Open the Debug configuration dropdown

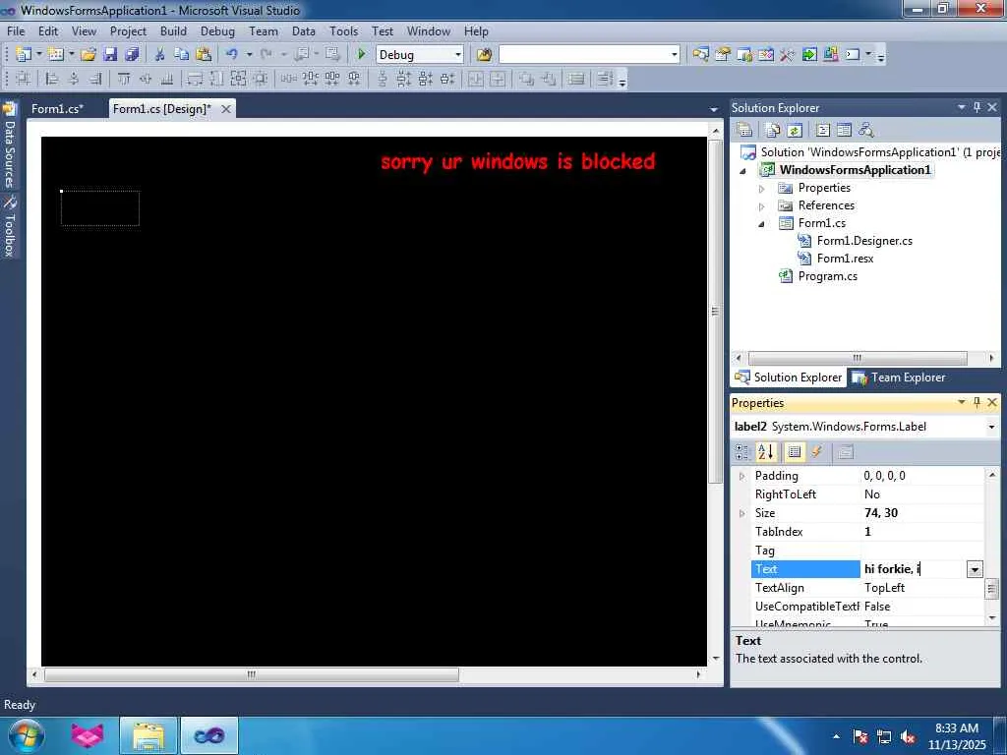pyautogui.click(x=458, y=55)
